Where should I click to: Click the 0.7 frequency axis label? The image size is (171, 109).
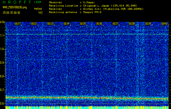[2, 90]
